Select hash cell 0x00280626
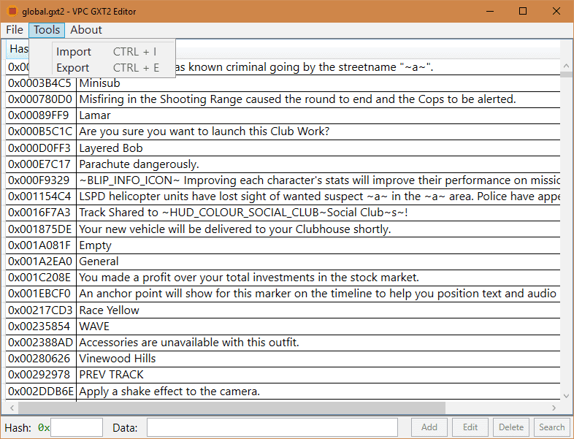 pyautogui.click(x=41, y=359)
